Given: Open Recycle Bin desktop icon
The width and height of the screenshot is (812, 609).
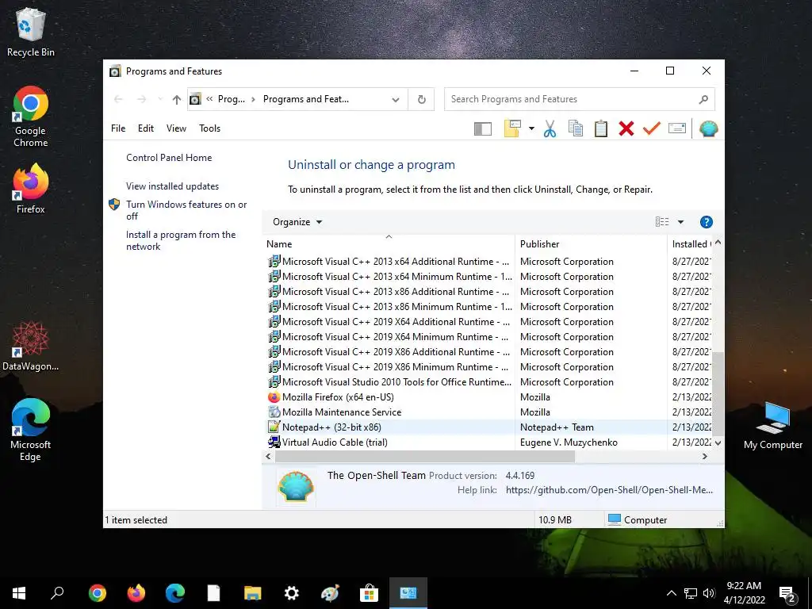Looking at the screenshot, I should click(x=31, y=32).
